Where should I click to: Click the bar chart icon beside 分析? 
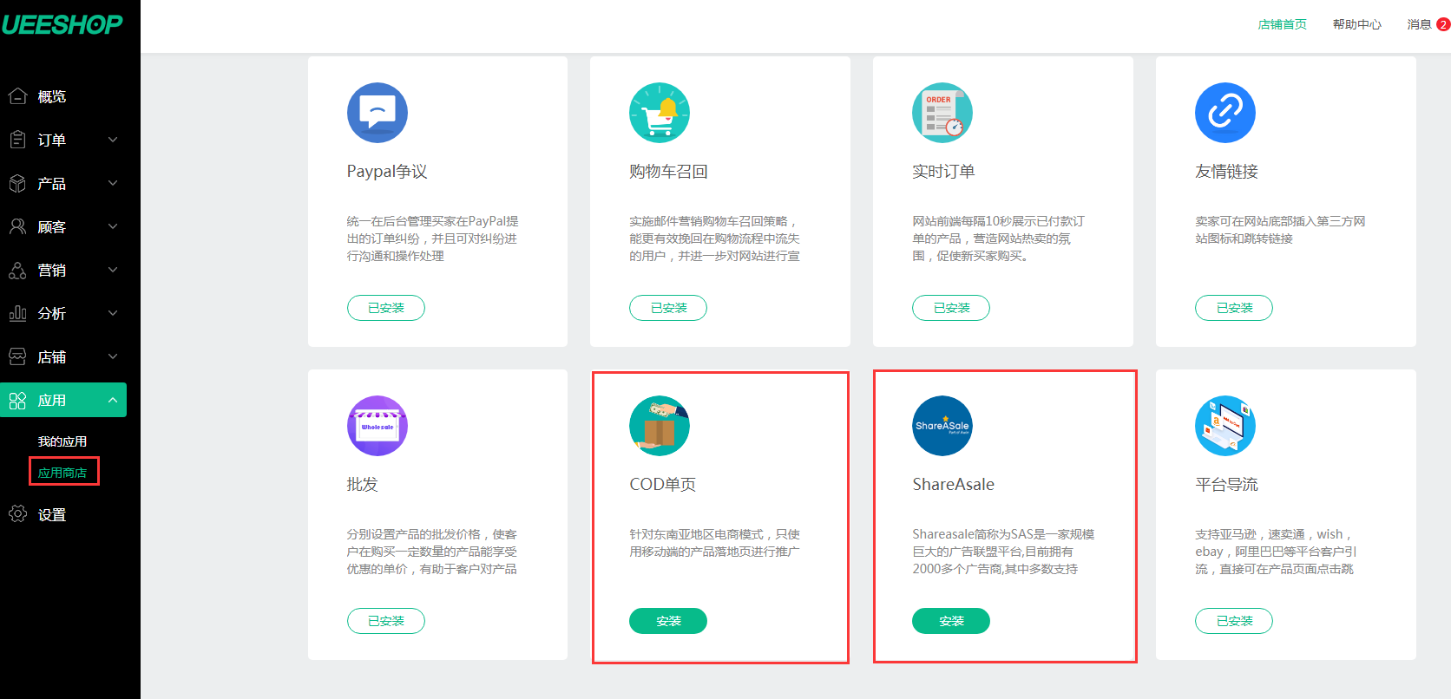click(x=17, y=313)
